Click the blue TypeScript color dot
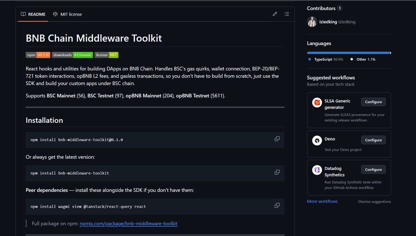Viewport: 416px width, 236px height. click(x=310, y=59)
